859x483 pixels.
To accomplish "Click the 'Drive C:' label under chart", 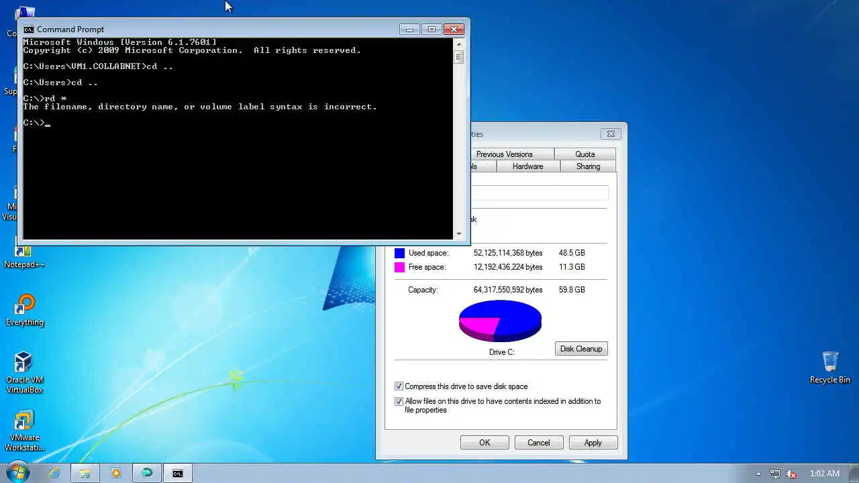I will [x=502, y=352].
